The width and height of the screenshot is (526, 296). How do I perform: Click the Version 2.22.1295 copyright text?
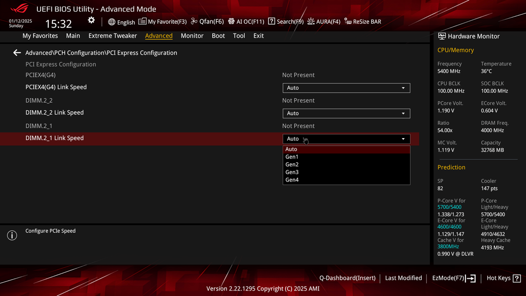click(x=263, y=288)
